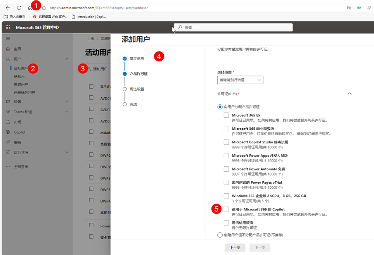The width and height of the screenshot is (374, 255).
Task: Collapse the navigation with the hamburger icon
Action: coord(8,39)
